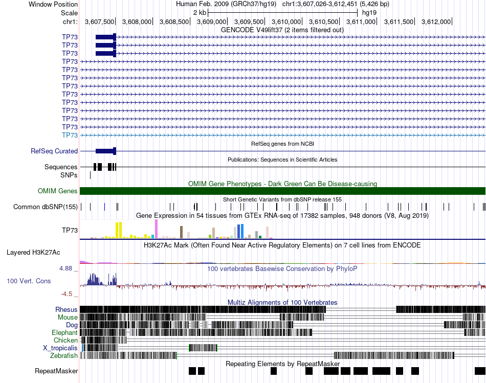
Task: Click the -4.5 conservation axis minimum value
Action: (67, 294)
